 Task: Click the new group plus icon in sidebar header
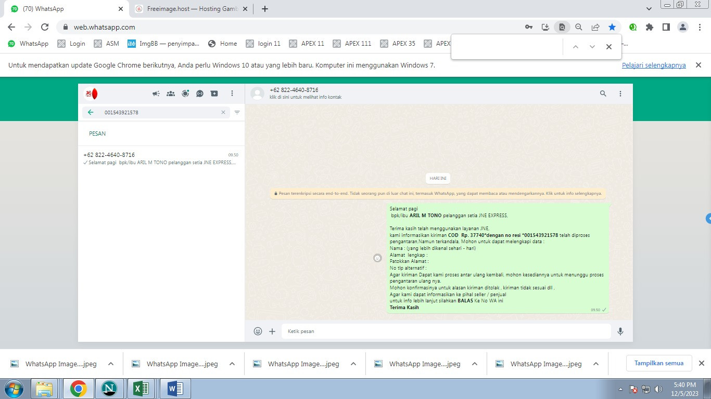[x=214, y=94]
